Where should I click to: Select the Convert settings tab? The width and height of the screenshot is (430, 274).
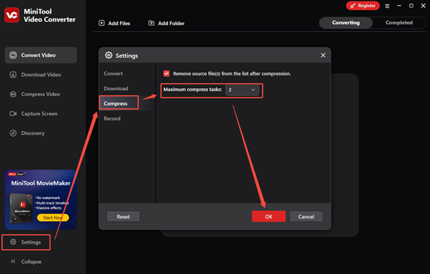click(113, 74)
